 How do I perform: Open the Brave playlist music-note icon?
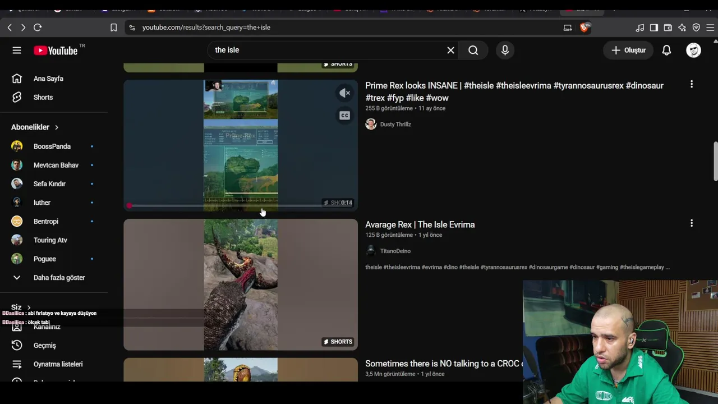point(640,27)
